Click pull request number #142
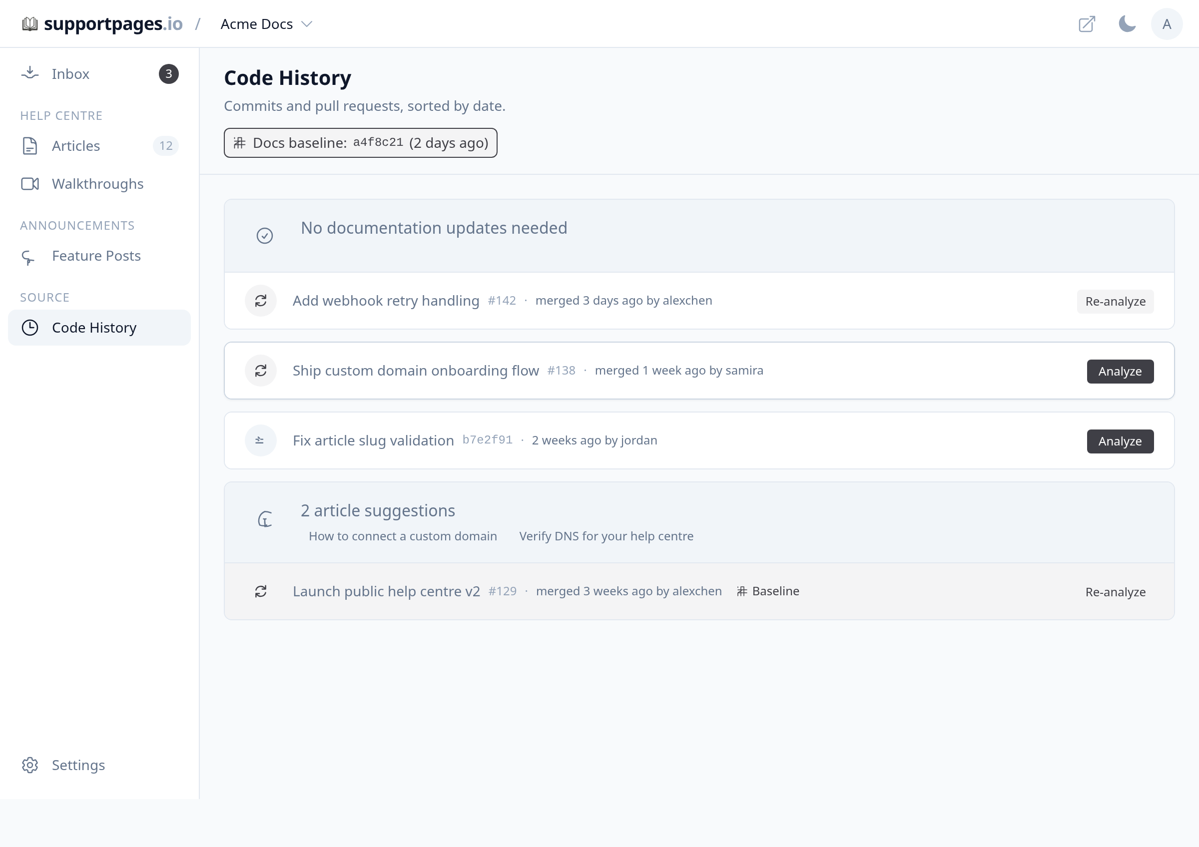Image resolution: width=1199 pixels, height=847 pixels. coord(502,301)
